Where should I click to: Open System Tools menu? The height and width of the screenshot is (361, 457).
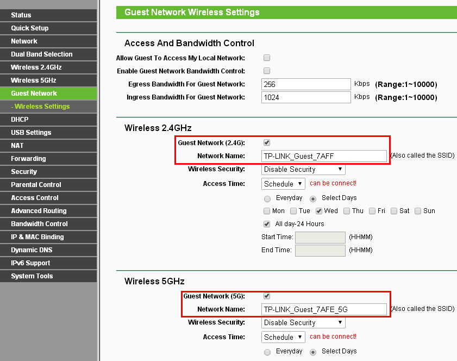[32, 276]
